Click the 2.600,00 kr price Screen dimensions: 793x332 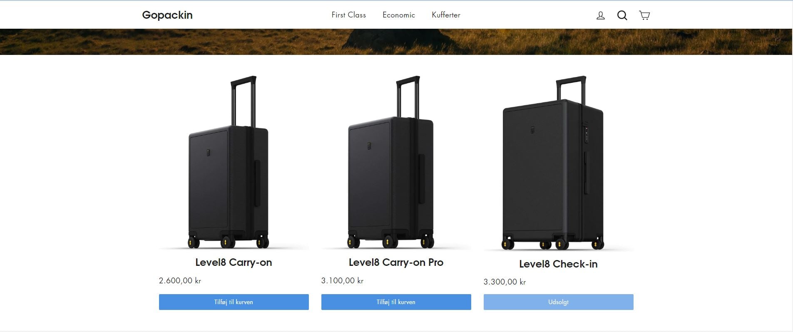pyautogui.click(x=180, y=281)
